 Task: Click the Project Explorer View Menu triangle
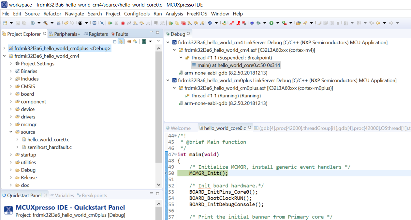coord(158,41)
